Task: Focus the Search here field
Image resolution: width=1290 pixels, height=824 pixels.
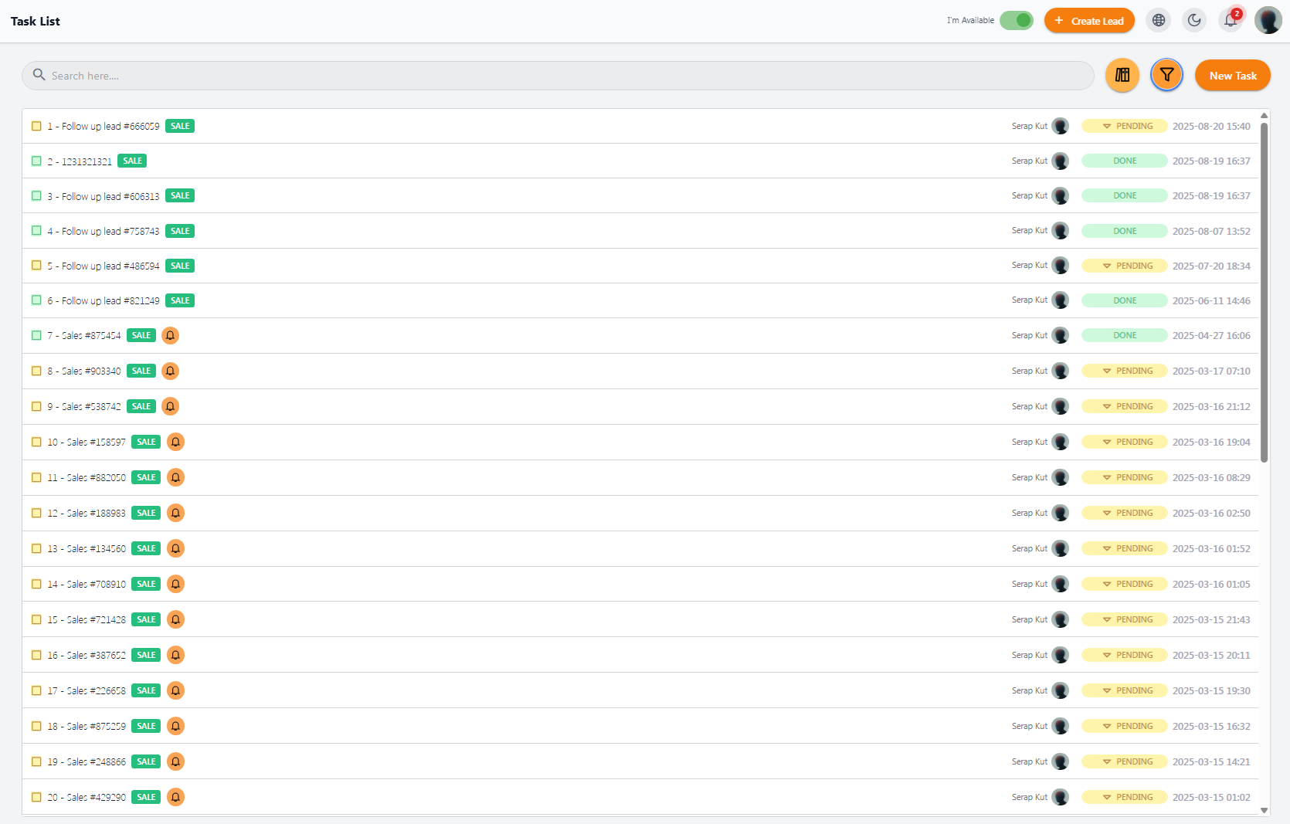Action: click(x=558, y=76)
